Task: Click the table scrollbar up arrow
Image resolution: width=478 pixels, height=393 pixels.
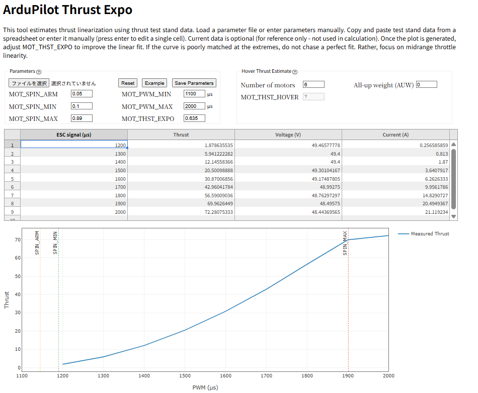Action: (454, 145)
